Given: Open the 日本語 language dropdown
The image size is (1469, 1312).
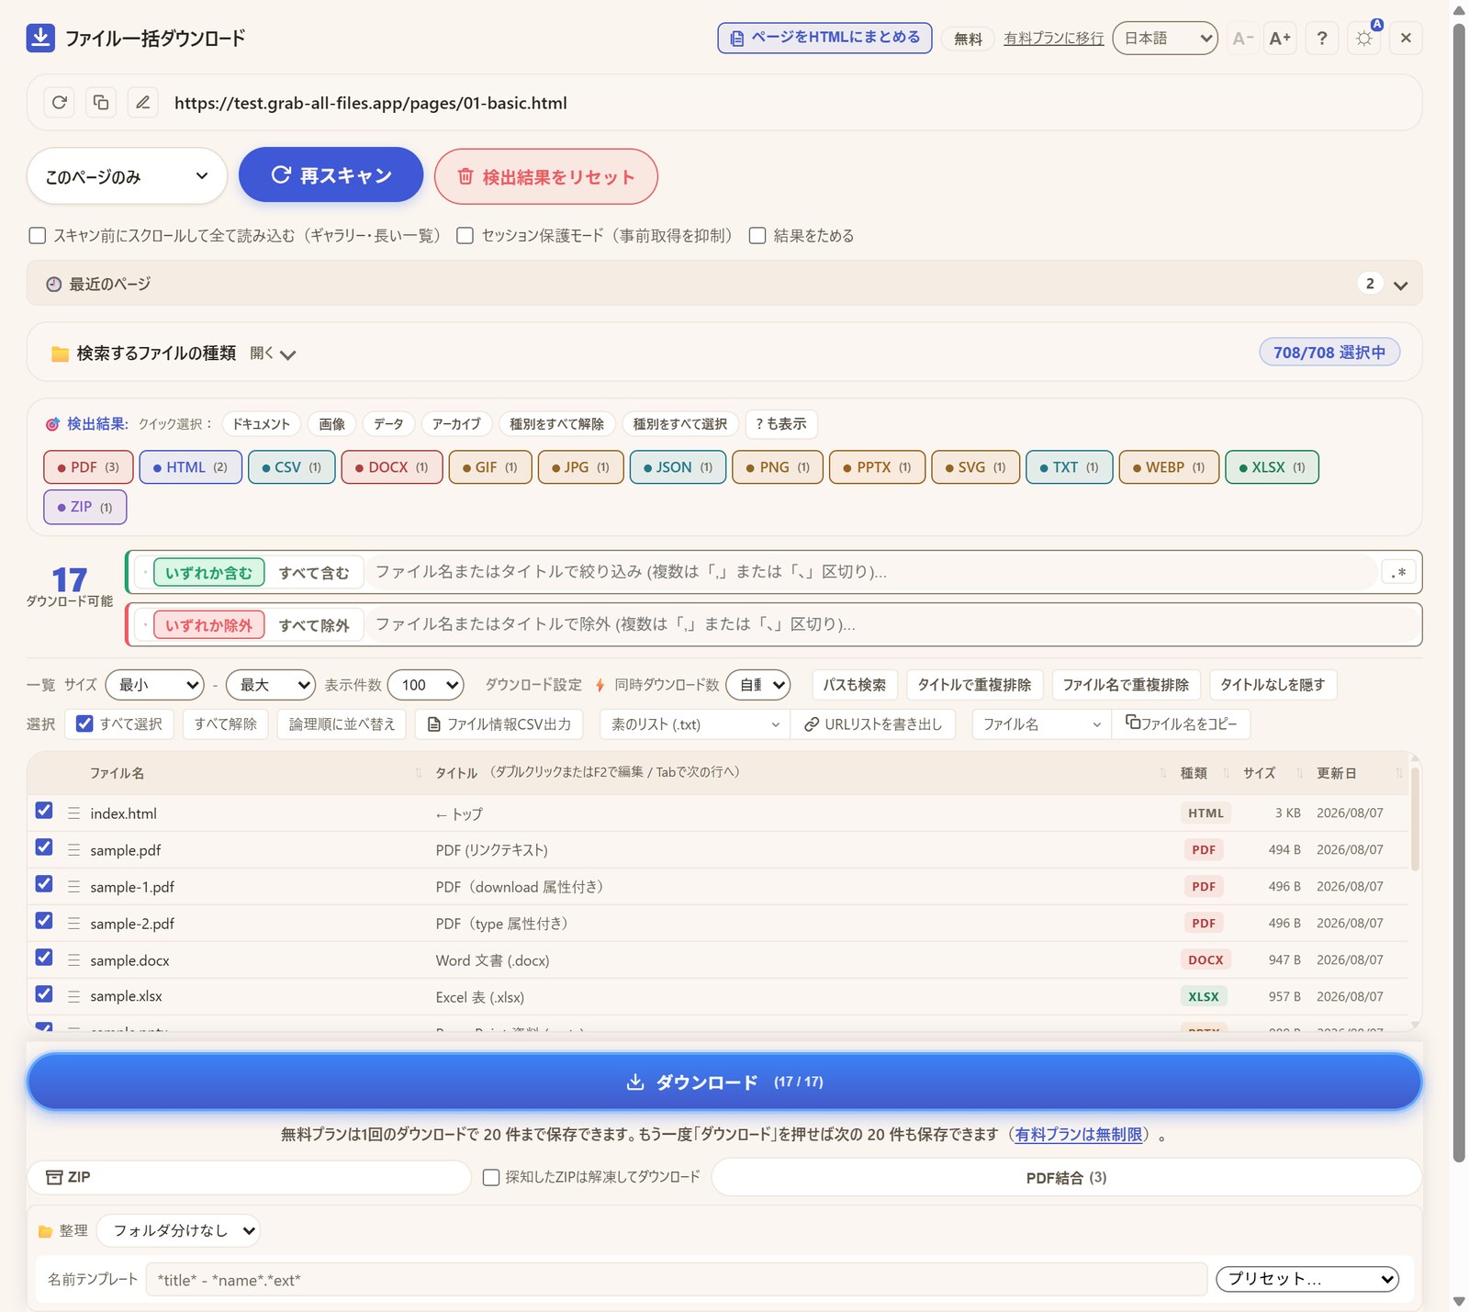Looking at the screenshot, I should pos(1165,38).
